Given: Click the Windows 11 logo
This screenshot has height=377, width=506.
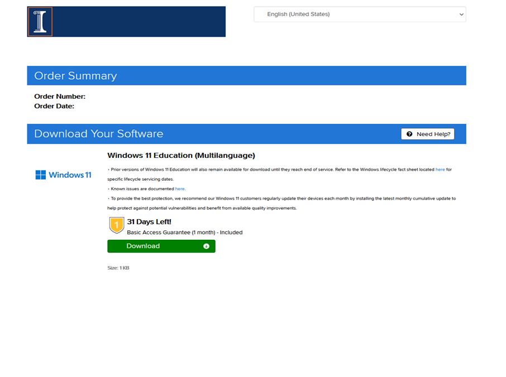Looking at the screenshot, I should pyautogui.click(x=63, y=175).
